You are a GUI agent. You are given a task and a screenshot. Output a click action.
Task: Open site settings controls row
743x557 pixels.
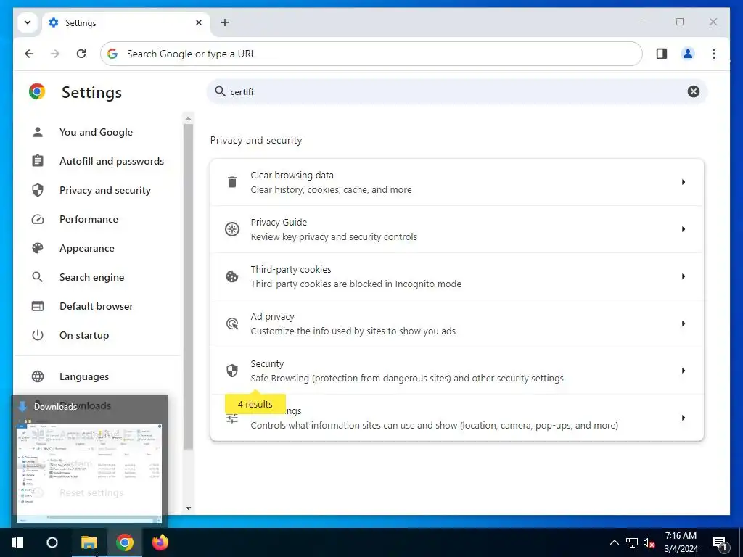tap(457, 418)
